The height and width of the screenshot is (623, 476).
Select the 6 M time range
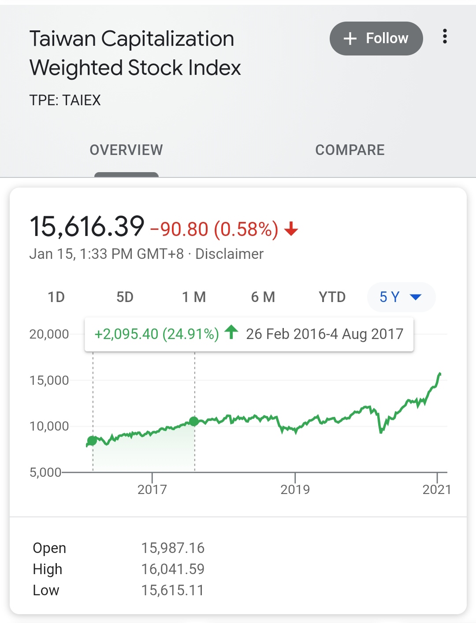click(x=263, y=297)
